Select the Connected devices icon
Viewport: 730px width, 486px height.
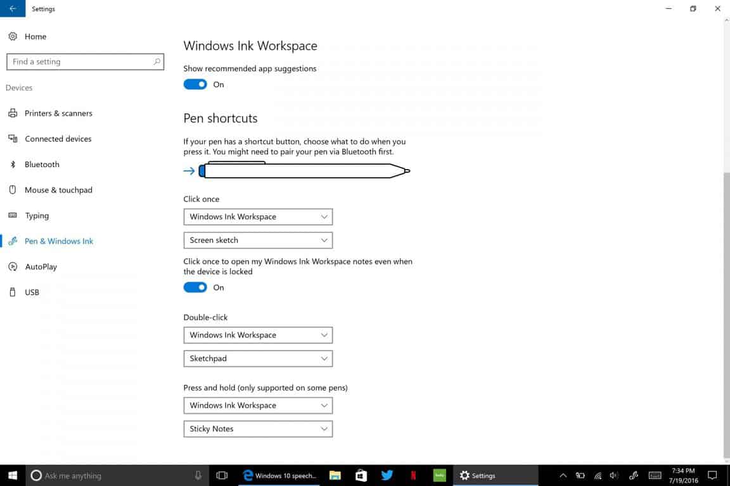coord(13,139)
